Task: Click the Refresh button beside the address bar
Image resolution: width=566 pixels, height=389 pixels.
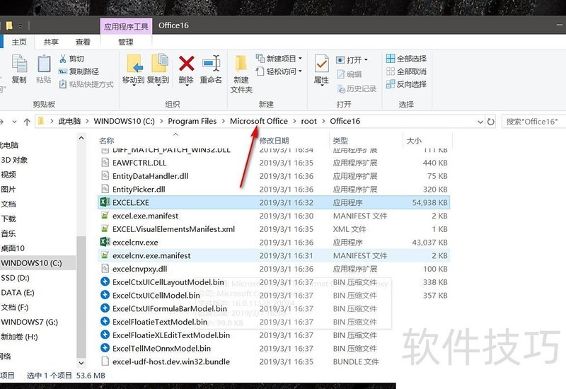Action: (490, 122)
